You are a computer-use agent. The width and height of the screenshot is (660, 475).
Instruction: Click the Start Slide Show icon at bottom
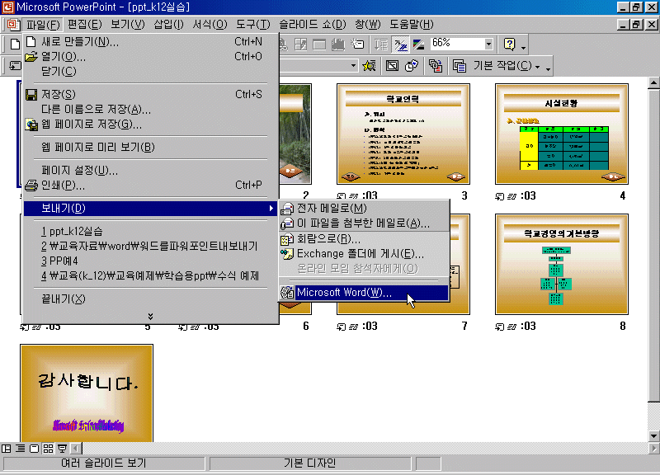[63, 449]
